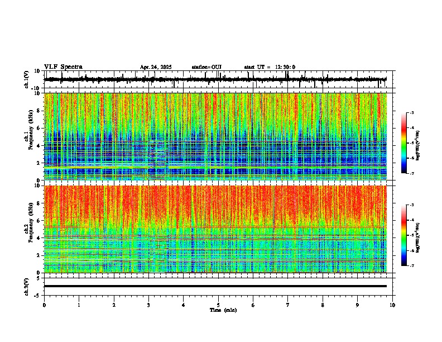Click inside the ch.2 frequency spectrogram
The image size is (442, 342).
(215, 229)
